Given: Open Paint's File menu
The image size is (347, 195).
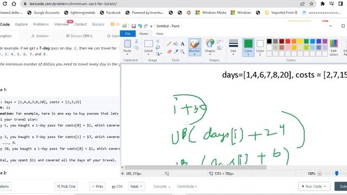Looking at the screenshot, I should point(128,34).
